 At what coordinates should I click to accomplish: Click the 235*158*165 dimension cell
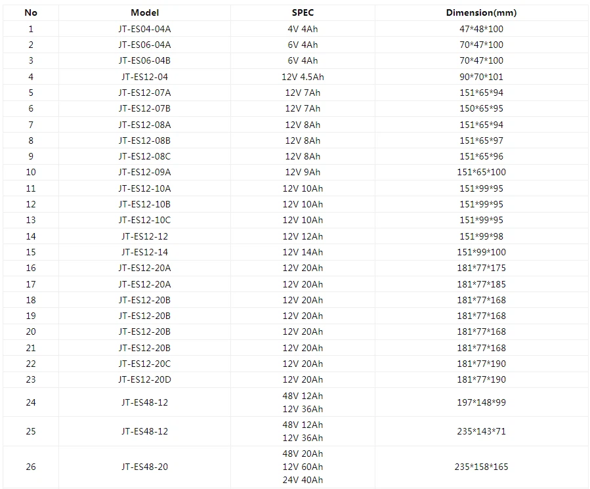point(481,467)
